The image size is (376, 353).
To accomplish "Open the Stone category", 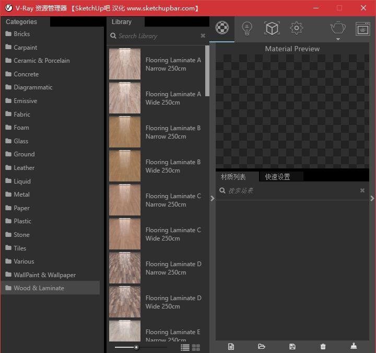I will 18,235.
